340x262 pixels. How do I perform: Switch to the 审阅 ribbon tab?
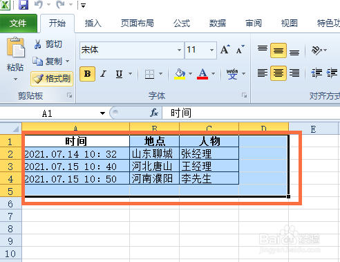point(254,23)
